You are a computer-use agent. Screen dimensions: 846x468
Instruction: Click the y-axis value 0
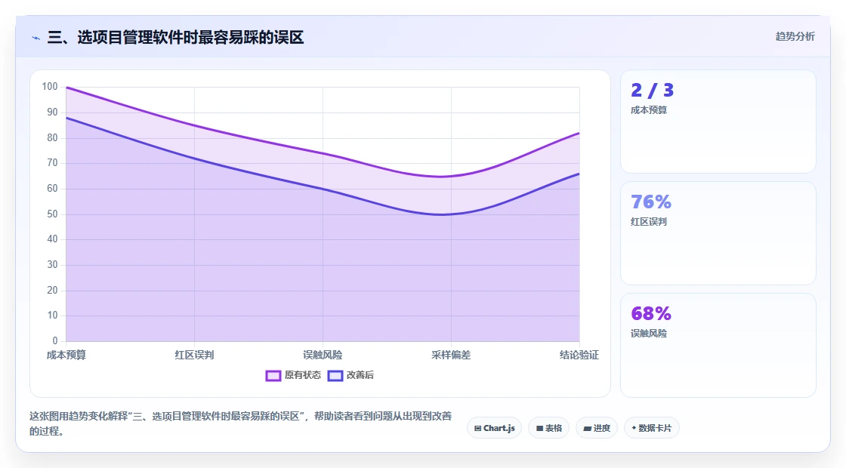pyautogui.click(x=55, y=340)
